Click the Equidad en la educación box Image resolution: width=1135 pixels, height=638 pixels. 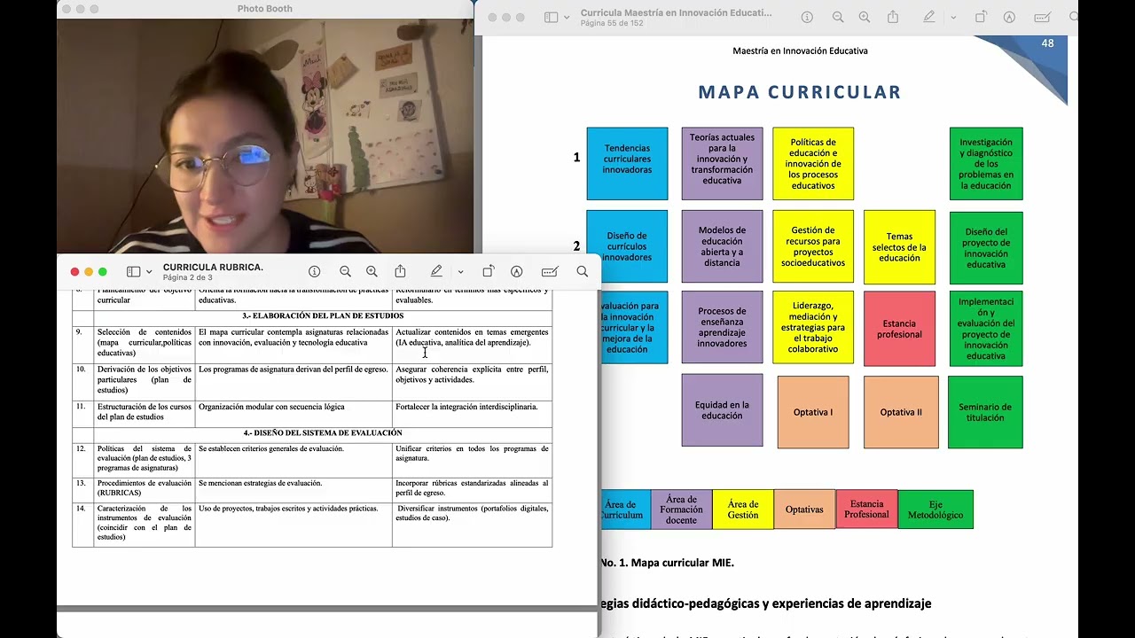(x=722, y=410)
